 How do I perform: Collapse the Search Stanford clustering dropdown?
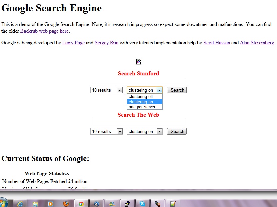coord(145,90)
